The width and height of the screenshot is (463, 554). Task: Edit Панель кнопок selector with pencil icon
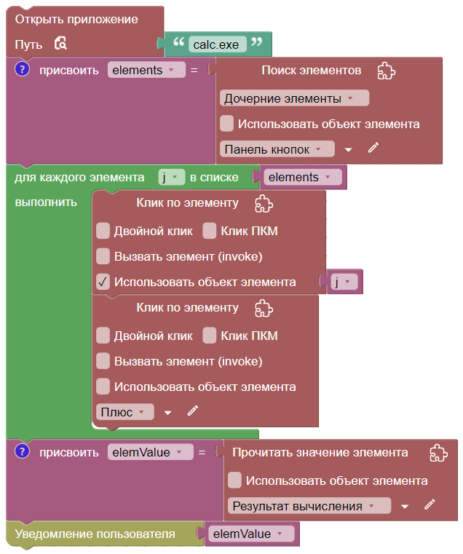(x=373, y=148)
